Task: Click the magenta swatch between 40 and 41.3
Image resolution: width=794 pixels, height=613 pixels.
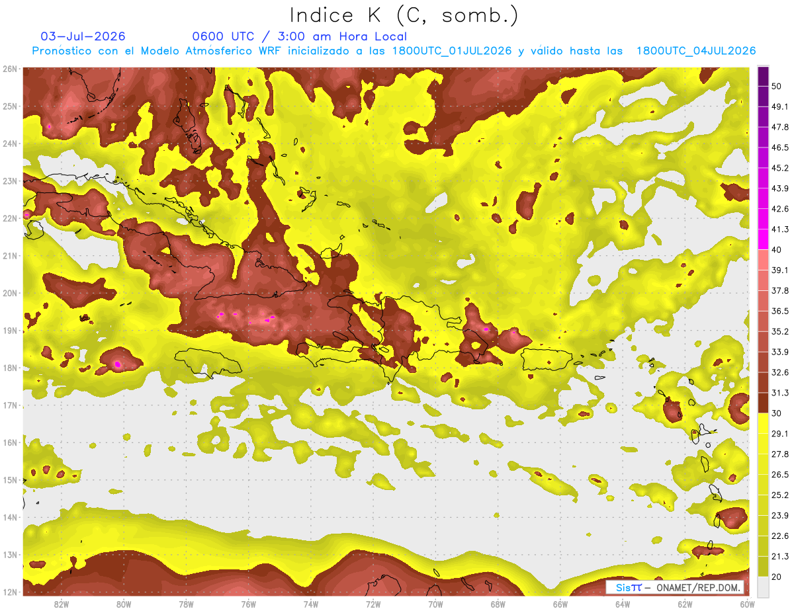Action: (763, 239)
